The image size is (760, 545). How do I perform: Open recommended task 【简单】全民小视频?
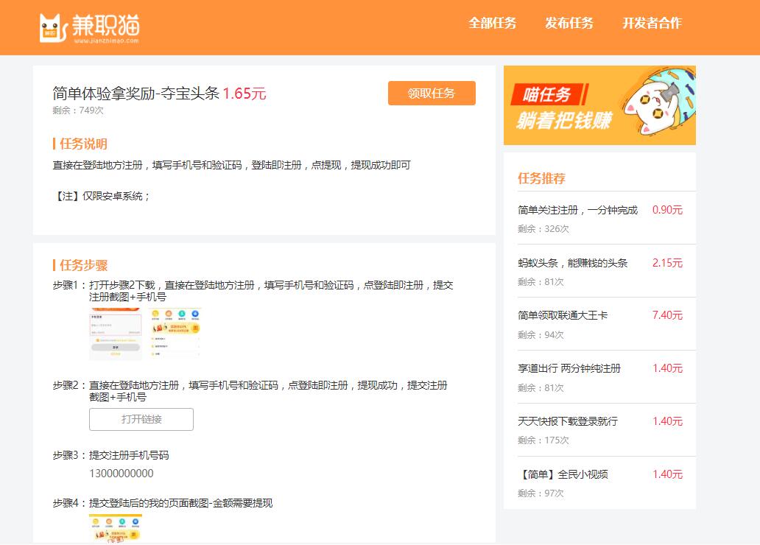[x=563, y=474]
